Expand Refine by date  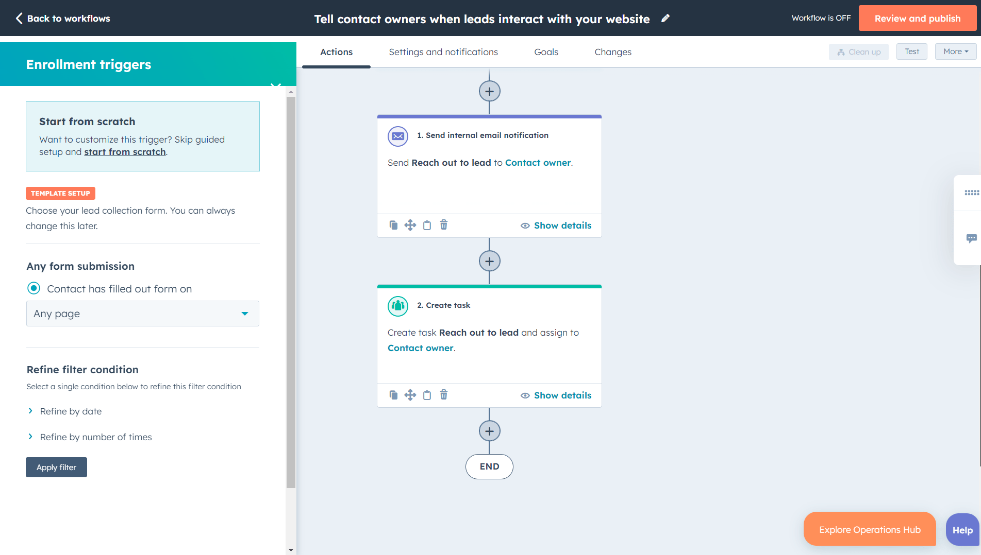click(x=71, y=411)
